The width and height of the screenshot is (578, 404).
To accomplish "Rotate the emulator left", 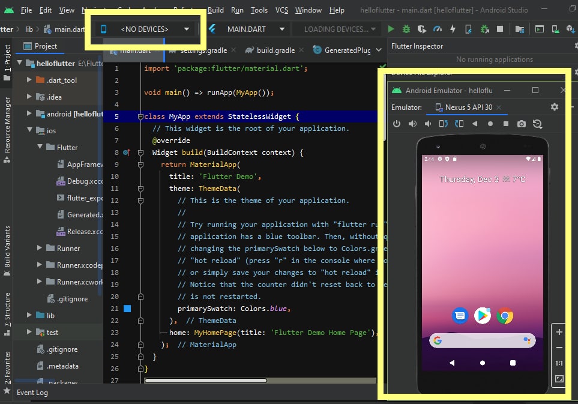I will pos(443,124).
